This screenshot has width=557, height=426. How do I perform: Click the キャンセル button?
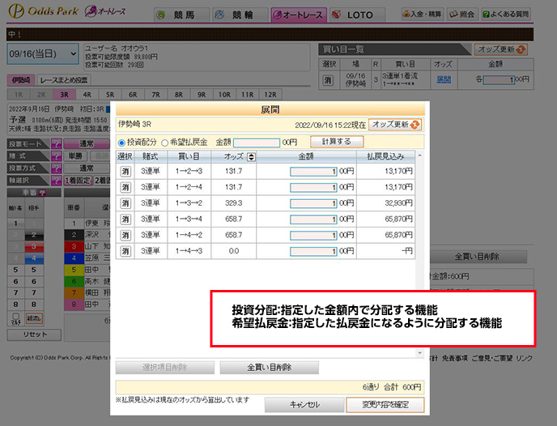tap(304, 405)
